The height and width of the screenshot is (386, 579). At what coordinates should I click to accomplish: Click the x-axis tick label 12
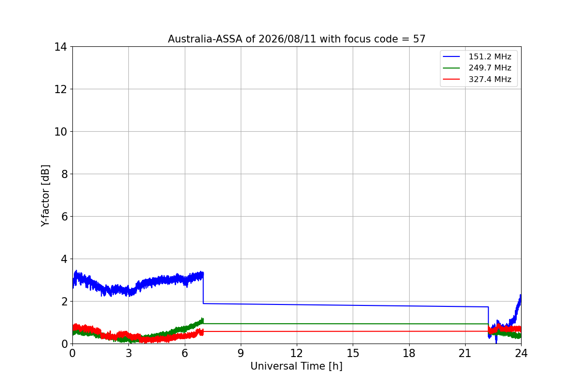(x=296, y=353)
